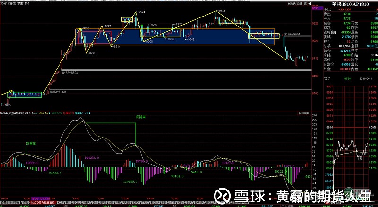The image size is (378, 207).
Task: Click the 委比 +39.13% quote row
Action: (x=351, y=9)
